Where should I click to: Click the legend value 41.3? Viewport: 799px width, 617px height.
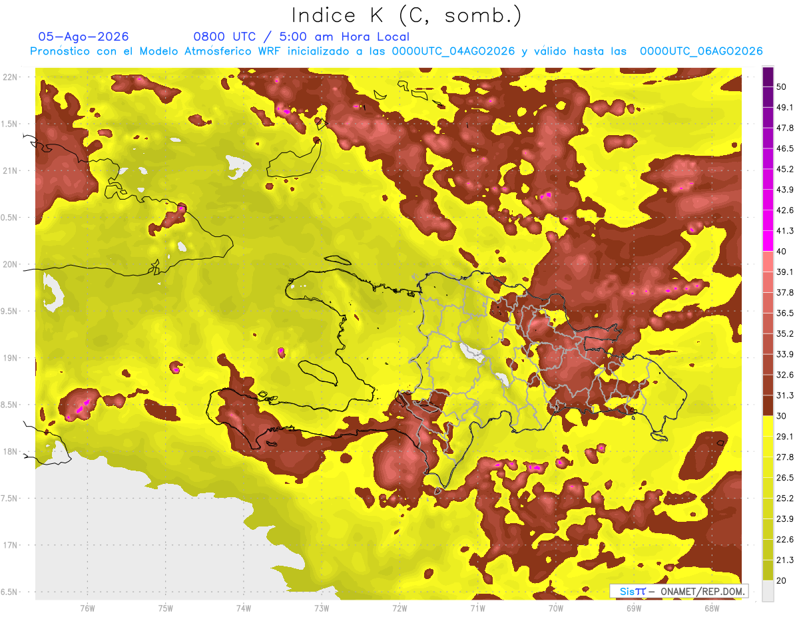pos(785,231)
